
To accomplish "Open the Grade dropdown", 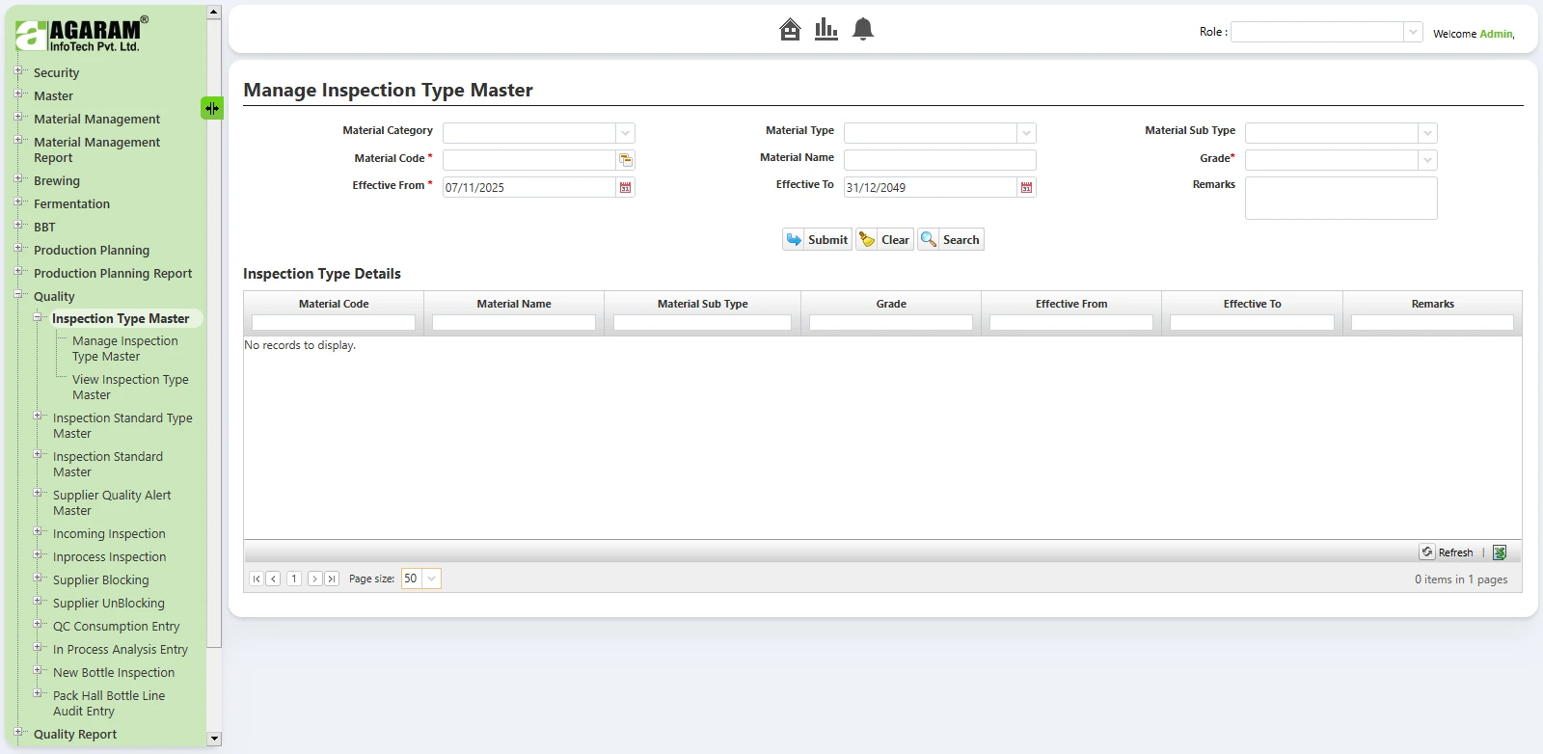I will (1427, 160).
